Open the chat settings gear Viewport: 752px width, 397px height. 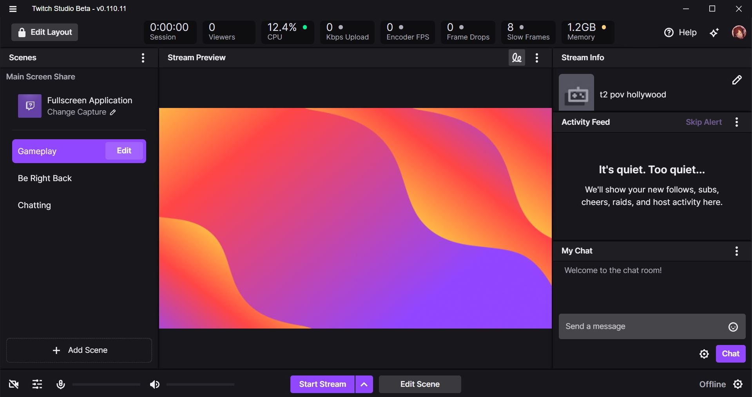[704, 354]
